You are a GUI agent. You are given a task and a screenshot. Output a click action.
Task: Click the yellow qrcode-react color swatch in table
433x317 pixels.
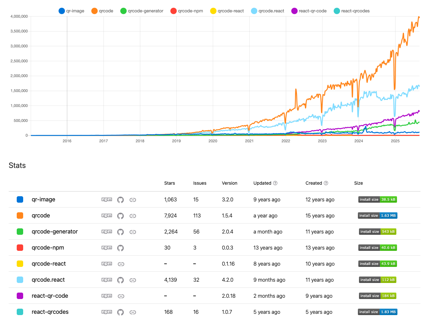coord(20,264)
